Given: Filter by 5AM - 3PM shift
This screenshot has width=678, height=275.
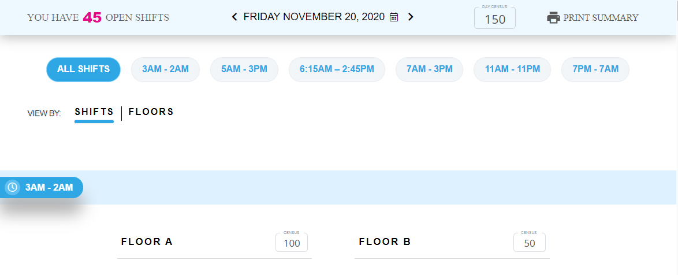Looking at the screenshot, I should coord(244,69).
